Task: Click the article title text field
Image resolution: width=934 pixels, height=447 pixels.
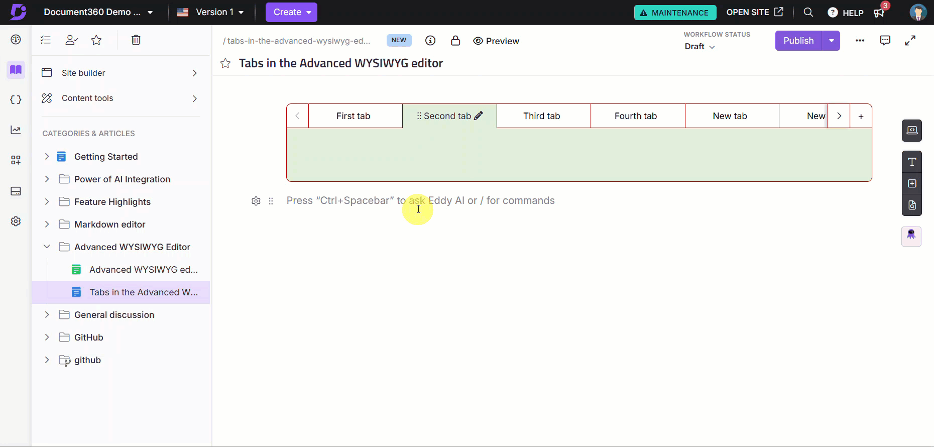Action: pos(341,63)
